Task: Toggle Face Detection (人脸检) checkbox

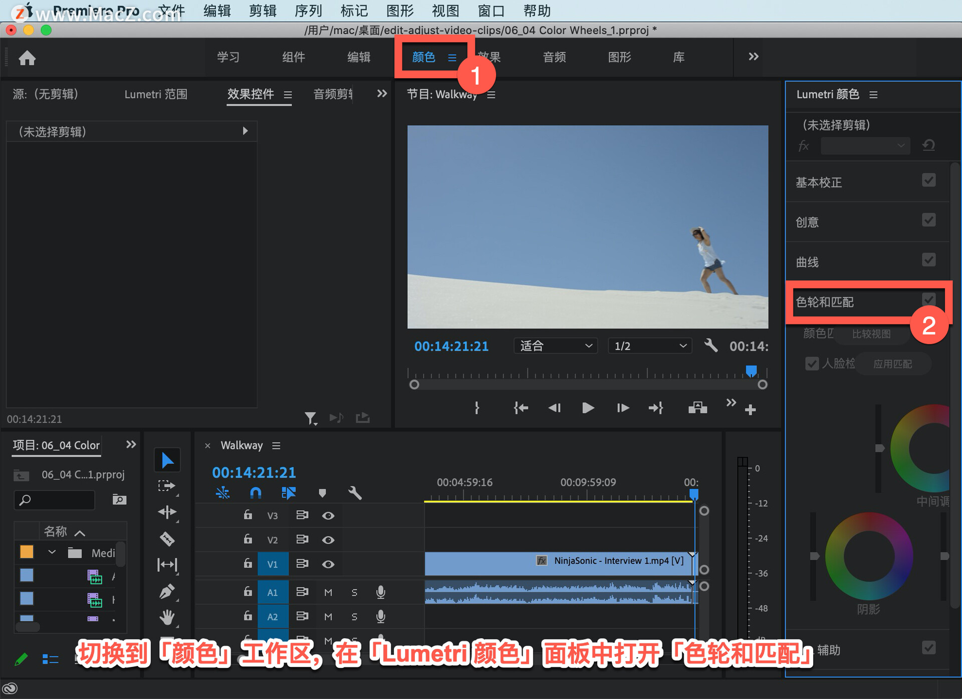Action: click(x=812, y=364)
